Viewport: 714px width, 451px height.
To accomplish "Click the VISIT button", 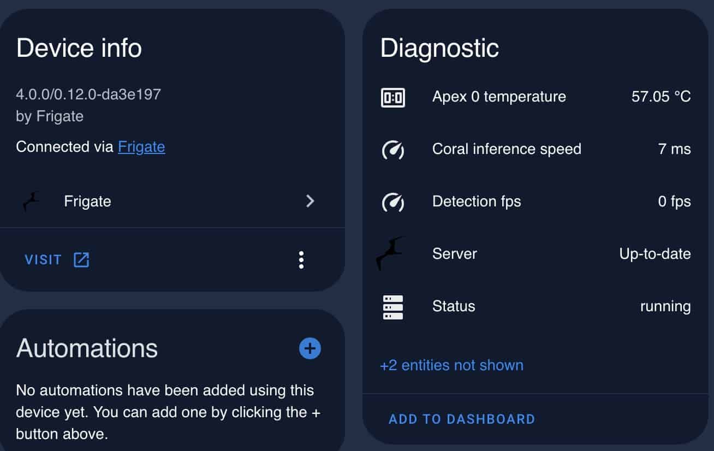I will pyautogui.click(x=57, y=260).
